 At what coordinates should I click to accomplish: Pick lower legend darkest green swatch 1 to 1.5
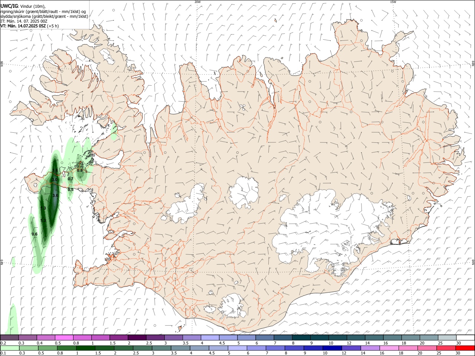coord(85,348)
